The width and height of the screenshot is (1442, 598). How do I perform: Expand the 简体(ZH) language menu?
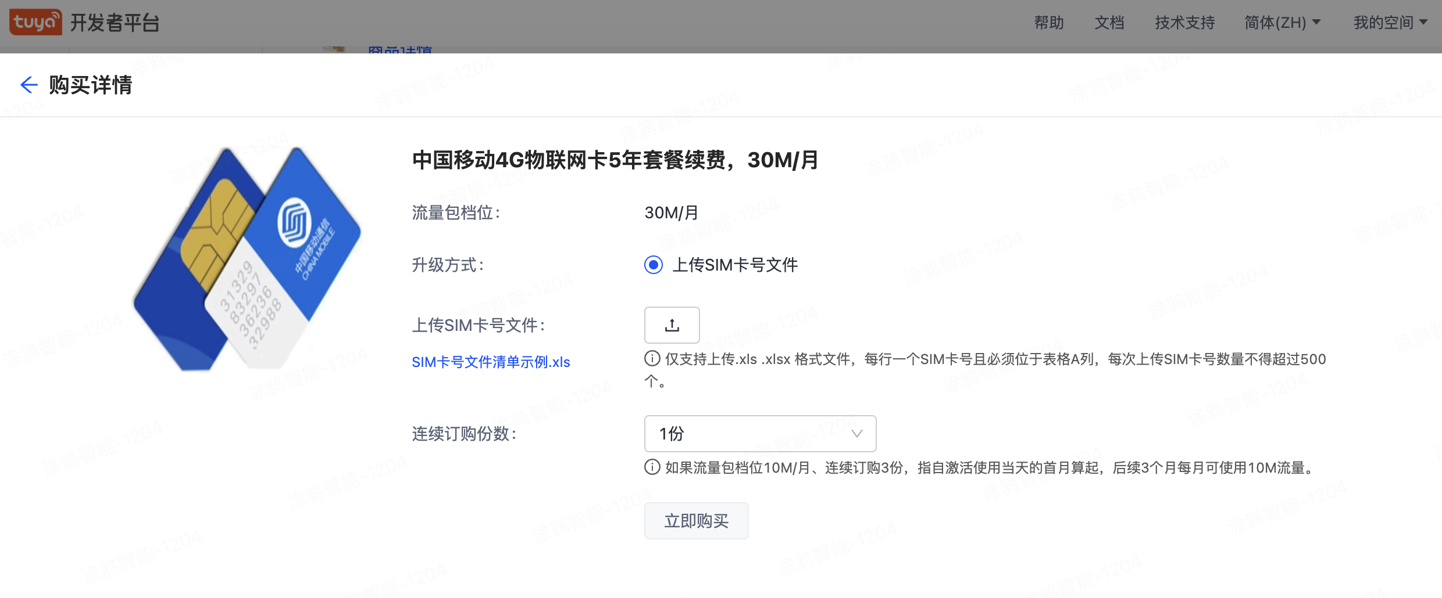(1282, 23)
